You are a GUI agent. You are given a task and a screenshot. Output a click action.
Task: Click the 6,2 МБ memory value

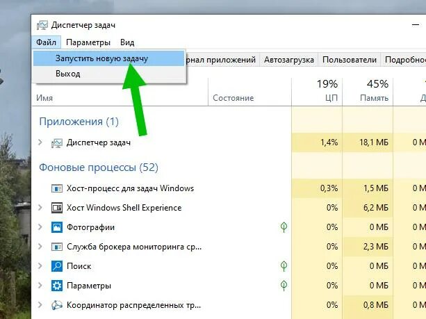click(x=376, y=208)
